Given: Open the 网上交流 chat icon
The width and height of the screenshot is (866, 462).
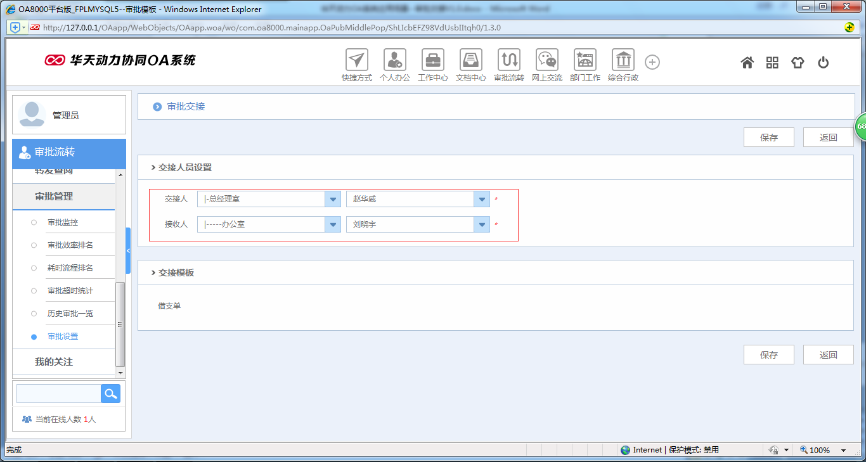Looking at the screenshot, I should (x=546, y=60).
